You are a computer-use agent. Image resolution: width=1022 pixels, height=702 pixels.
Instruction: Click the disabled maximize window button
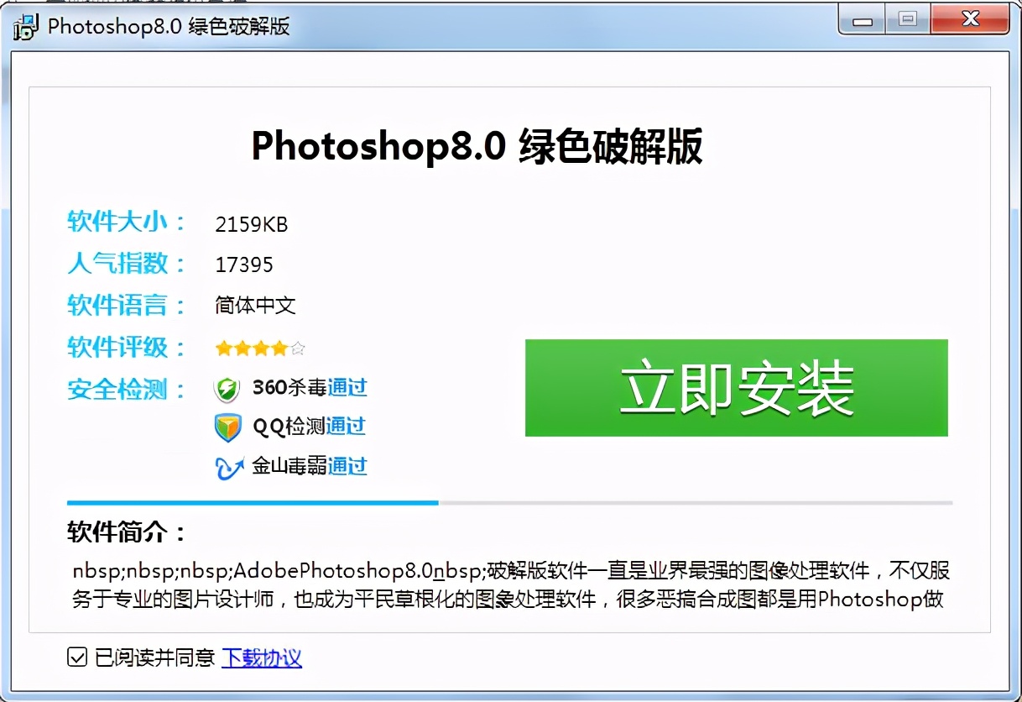point(907,19)
